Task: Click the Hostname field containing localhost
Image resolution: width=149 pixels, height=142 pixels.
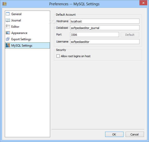Action: tap(105, 21)
